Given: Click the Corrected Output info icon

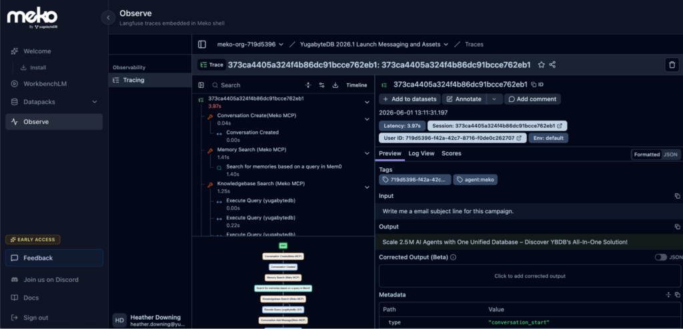Looking at the screenshot, I should tap(453, 257).
